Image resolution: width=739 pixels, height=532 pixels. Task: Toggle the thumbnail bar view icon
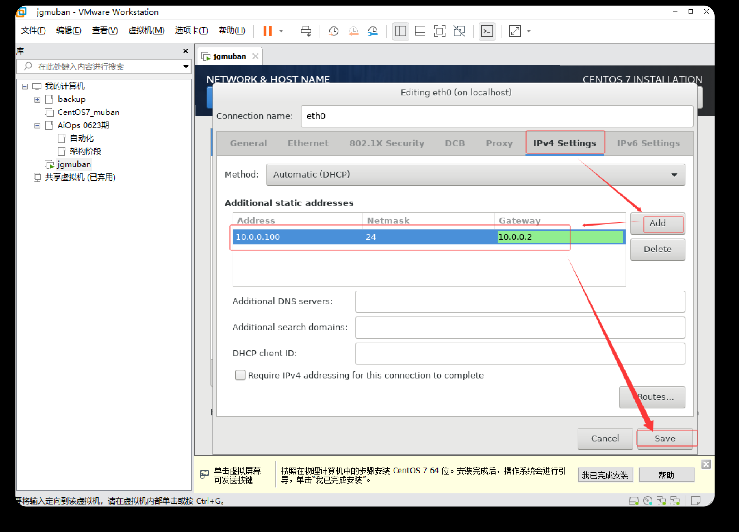(420, 31)
